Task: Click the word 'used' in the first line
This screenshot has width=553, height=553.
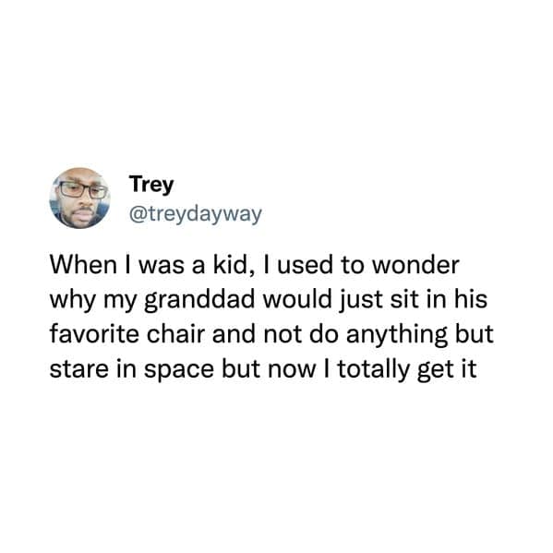Action: [305, 265]
